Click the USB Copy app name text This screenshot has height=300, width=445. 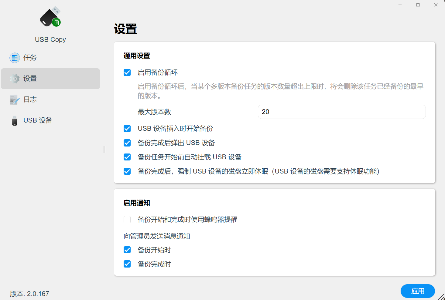coord(50,39)
